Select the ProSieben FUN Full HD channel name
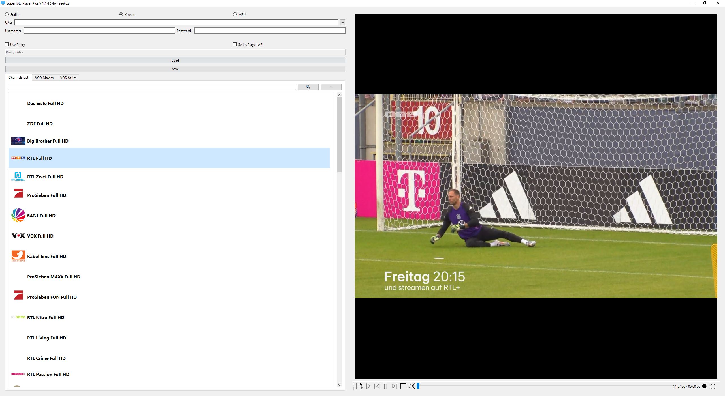 pos(52,297)
